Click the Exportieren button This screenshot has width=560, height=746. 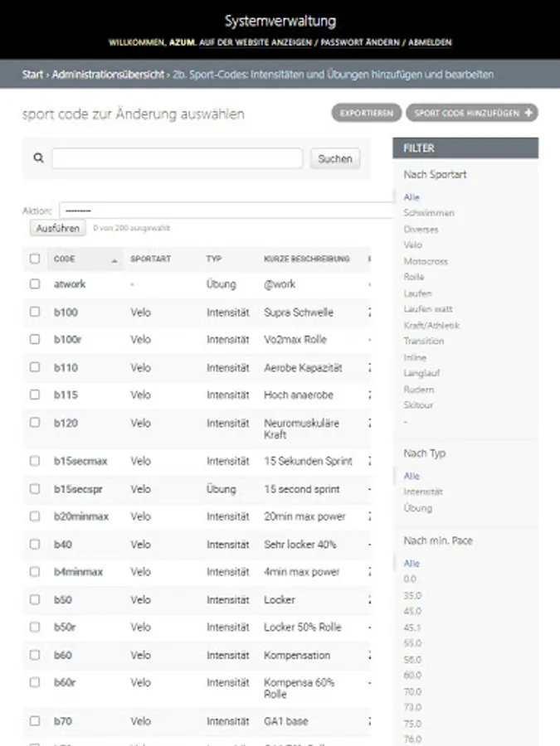(366, 114)
